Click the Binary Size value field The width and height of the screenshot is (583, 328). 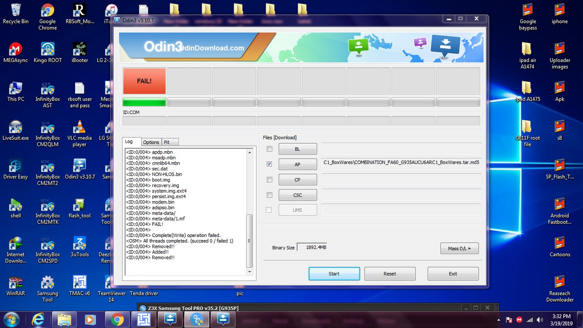click(x=312, y=247)
